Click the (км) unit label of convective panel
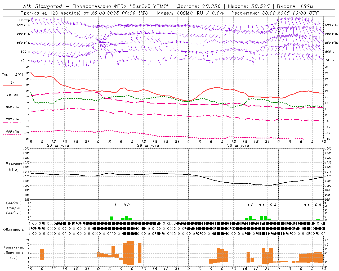The image size is (339, 271). click(14, 258)
